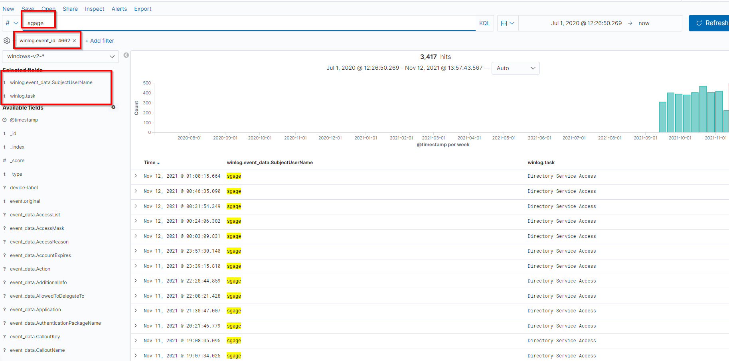The width and height of the screenshot is (729, 361).
Task: Expand row Nov 11, 2021 @ 19:08:05.095
Action: click(136, 341)
